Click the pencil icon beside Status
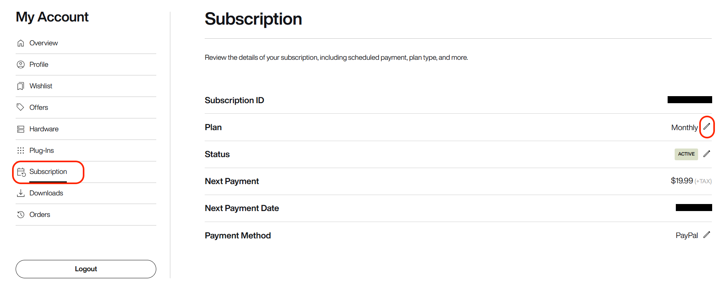The image size is (727, 290). point(707,154)
